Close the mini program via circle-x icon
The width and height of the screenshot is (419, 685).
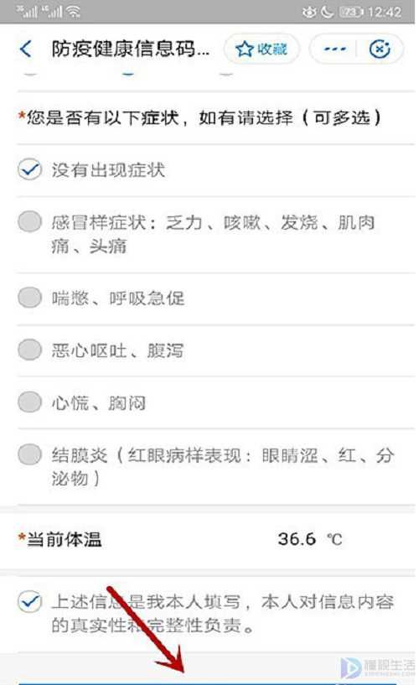(380, 49)
